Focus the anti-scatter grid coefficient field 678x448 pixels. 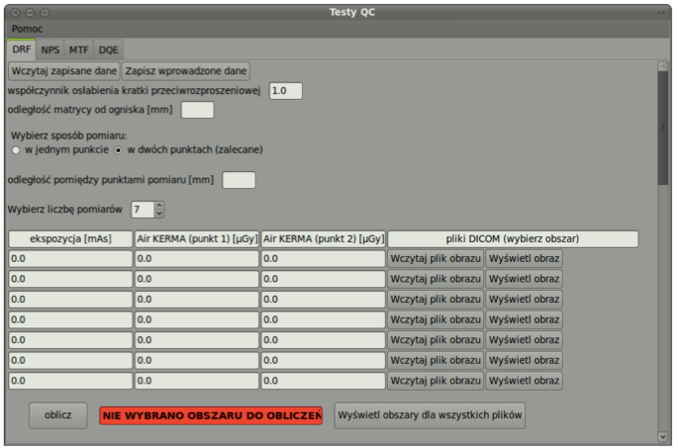(x=285, y=91)
